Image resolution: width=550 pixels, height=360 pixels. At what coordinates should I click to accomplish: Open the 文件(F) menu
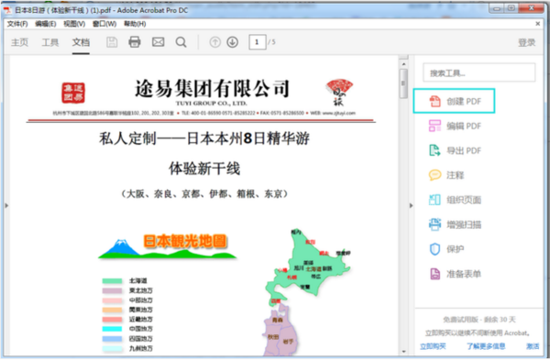[17, 24]
